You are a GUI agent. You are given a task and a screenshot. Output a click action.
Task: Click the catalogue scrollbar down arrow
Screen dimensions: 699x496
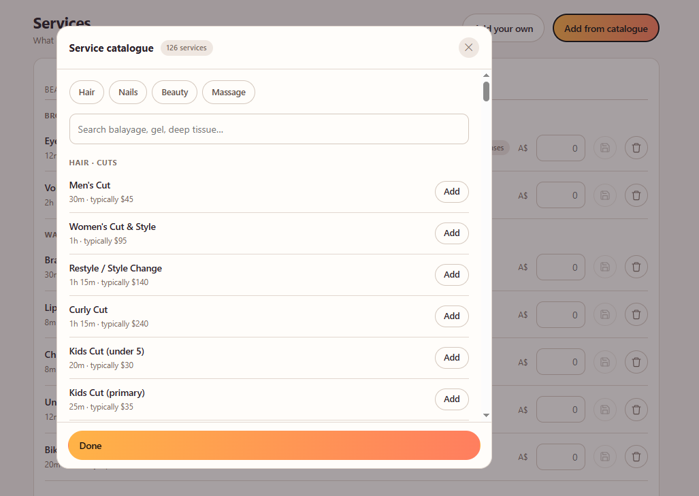[486, 415]
